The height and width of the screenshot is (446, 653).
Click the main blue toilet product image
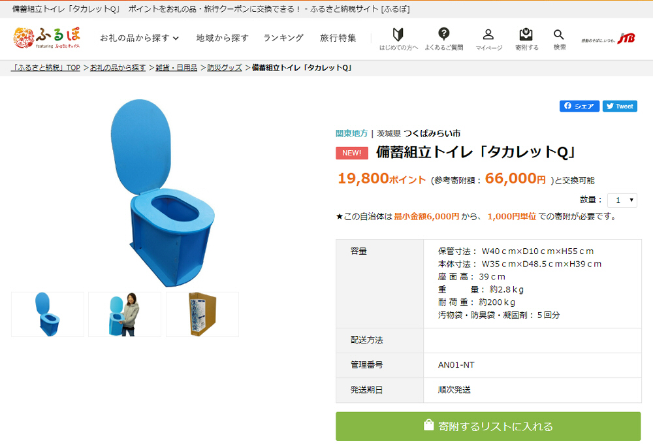163,193
